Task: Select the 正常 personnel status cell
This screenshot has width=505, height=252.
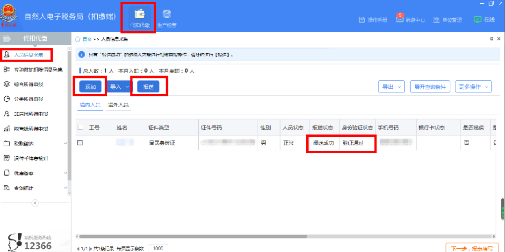Action: [x=289, y=143]
